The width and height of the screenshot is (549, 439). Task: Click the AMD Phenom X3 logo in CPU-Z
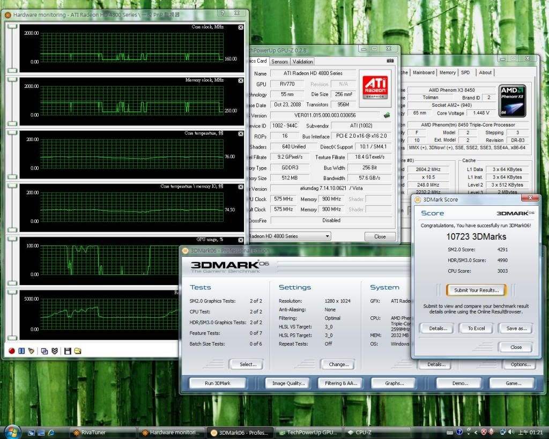(512, 101)
